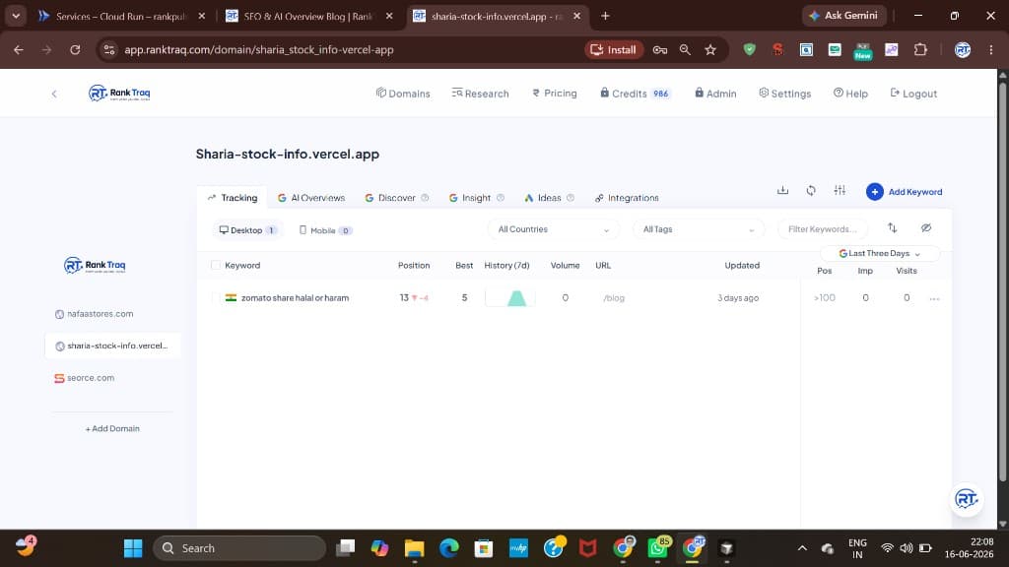Open the tab search dropdown arrow
Image resolution: width=1009 pixels, height=567 pixels.
pyautogui.click(x=16, y=16)
